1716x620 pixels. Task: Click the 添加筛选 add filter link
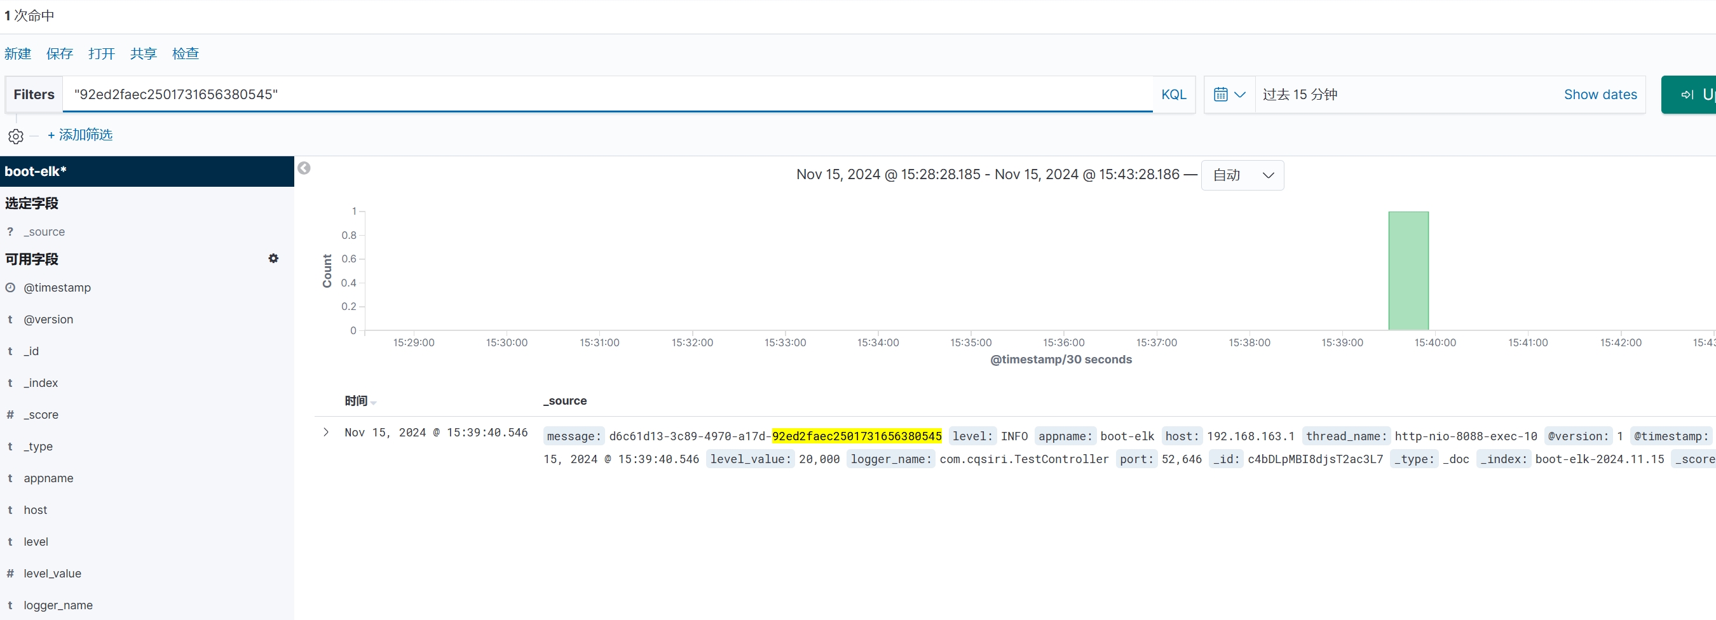80,135
